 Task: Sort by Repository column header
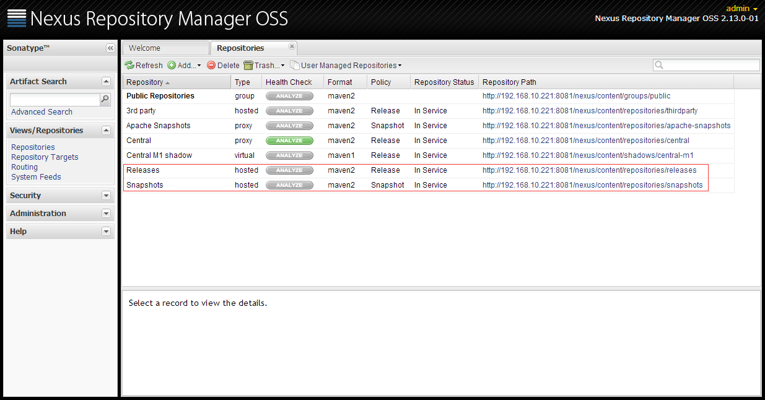tap(177, 82)
